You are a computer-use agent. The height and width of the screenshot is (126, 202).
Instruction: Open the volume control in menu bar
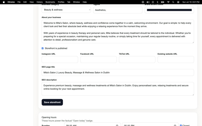[148, 2]
